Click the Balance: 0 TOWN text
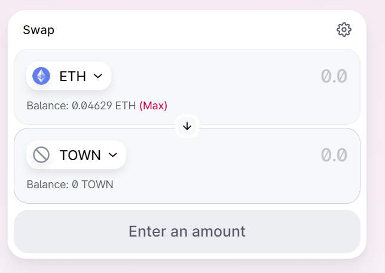 70,185
